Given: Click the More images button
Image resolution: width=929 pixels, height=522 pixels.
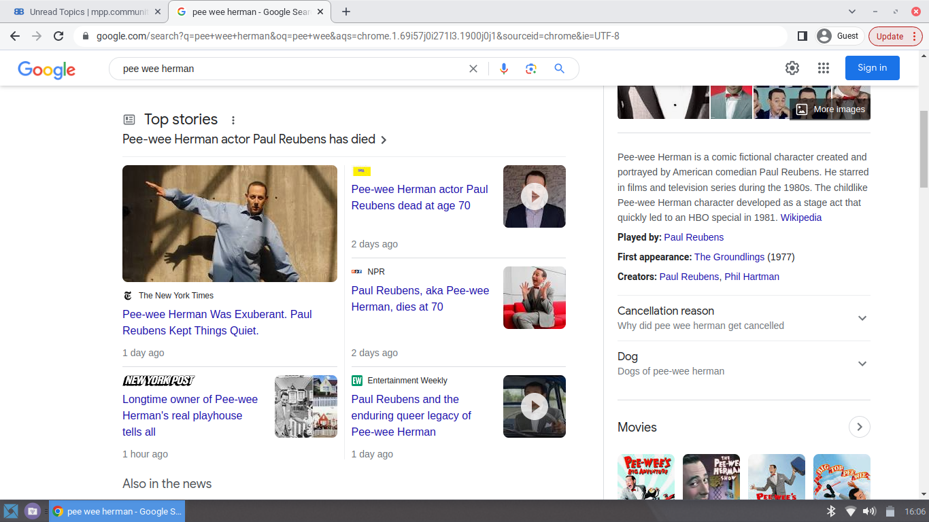Looking at the screenshot, I should pos(830,109).
